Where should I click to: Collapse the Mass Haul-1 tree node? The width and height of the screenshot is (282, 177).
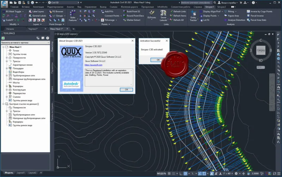point(3,47)
